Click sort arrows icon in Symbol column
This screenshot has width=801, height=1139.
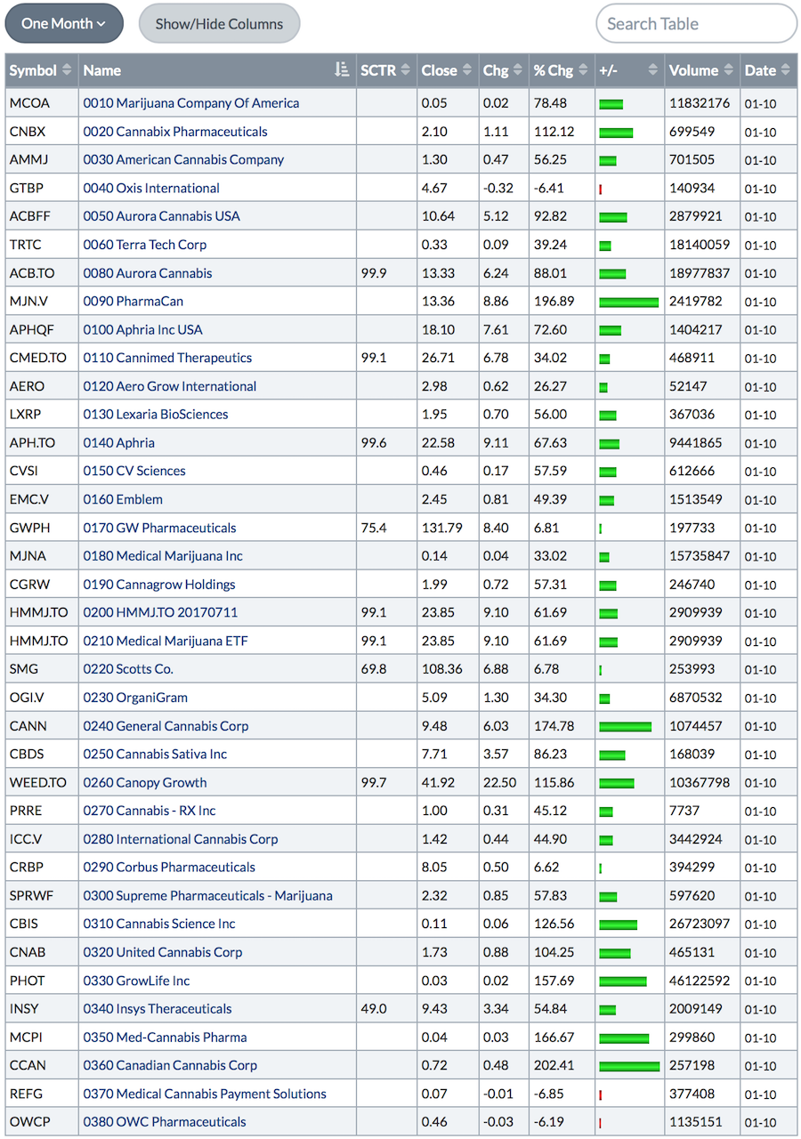(67, 70)
